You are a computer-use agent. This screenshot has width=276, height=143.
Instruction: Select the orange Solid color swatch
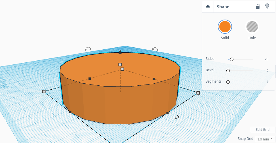(225, 27)
